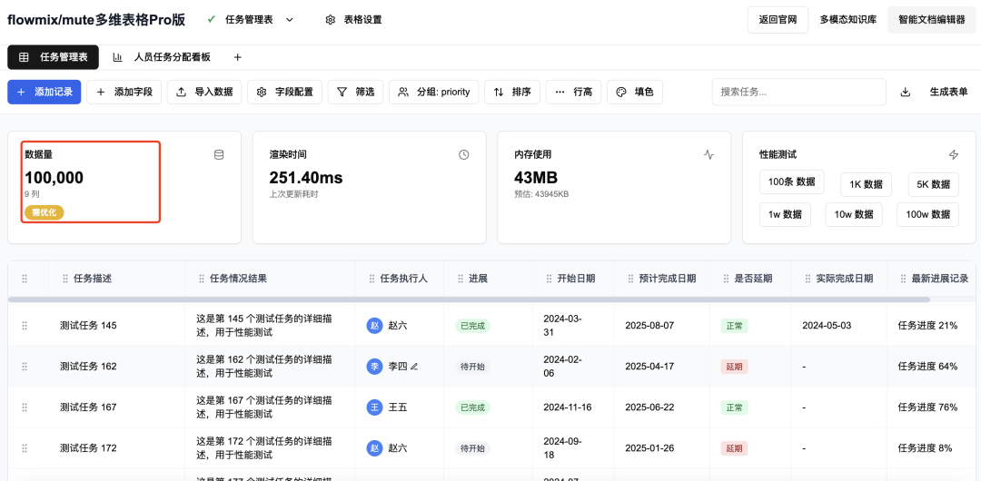Click the row handle for 测试任务 167
This screenshot has width=981, height=481.
(x=25, y=407)
